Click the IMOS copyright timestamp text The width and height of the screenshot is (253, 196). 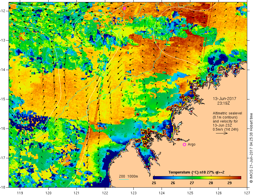(x=251, y=148)
